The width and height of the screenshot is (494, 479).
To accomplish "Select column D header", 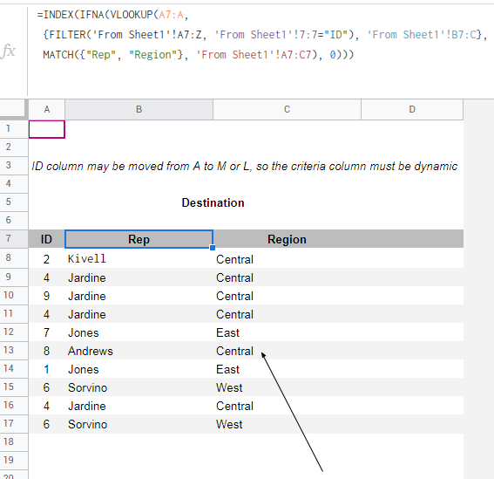I will [412, 109].
